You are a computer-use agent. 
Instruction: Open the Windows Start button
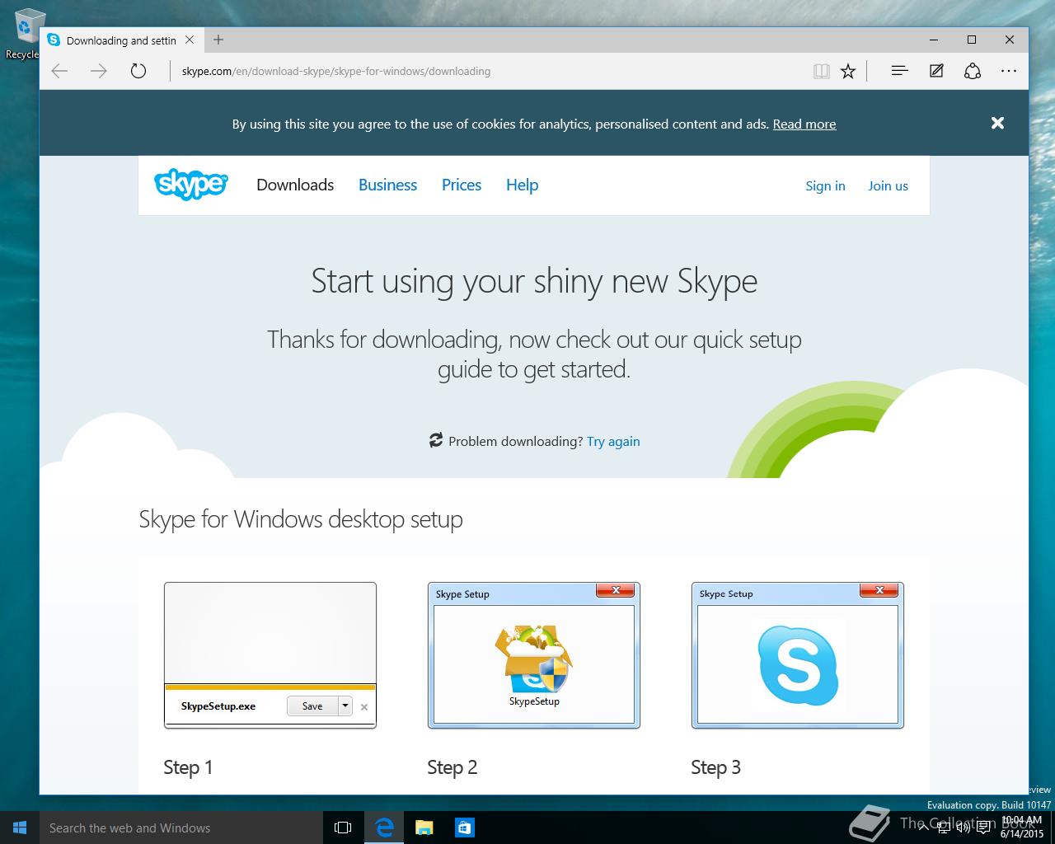click(x=20, y=828)
